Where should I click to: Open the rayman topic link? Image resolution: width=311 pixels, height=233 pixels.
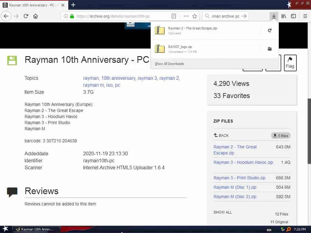[91, 78]
